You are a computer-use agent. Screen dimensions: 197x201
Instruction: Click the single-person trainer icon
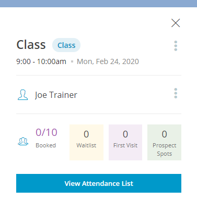[23, 95]
